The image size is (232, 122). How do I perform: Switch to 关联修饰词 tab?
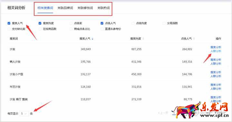click(x=85, y=8)
